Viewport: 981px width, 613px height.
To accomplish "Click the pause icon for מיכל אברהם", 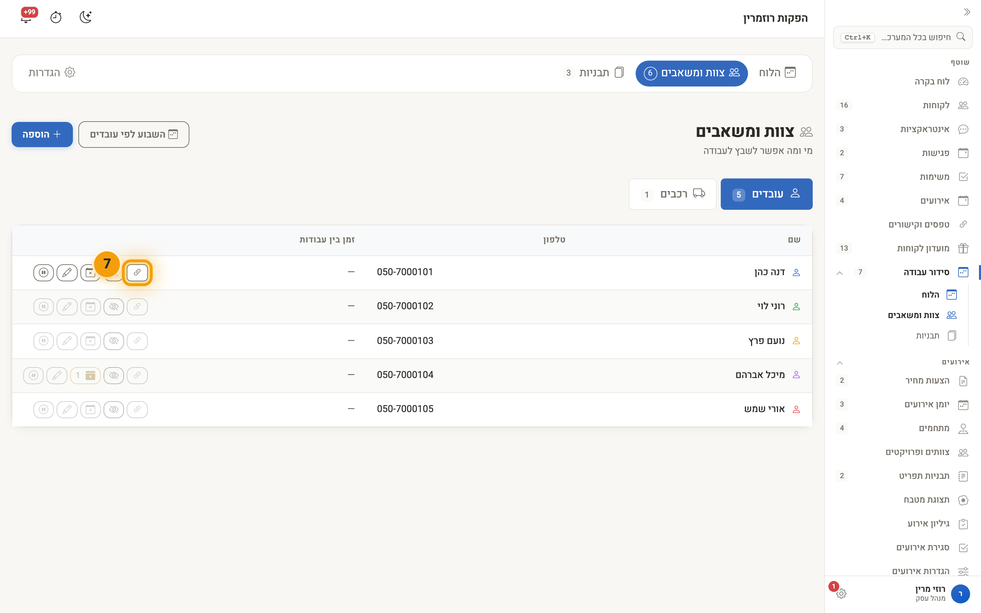I will point(33,375).
